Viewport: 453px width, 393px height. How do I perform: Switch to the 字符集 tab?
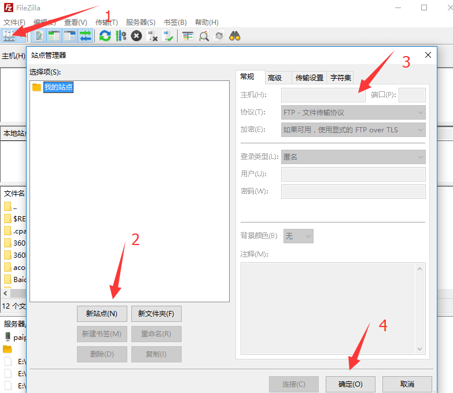pyautogui.click(x=340, y=78)
